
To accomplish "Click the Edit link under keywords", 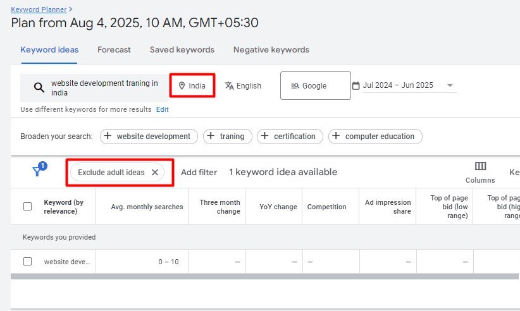I will (163, 109).
